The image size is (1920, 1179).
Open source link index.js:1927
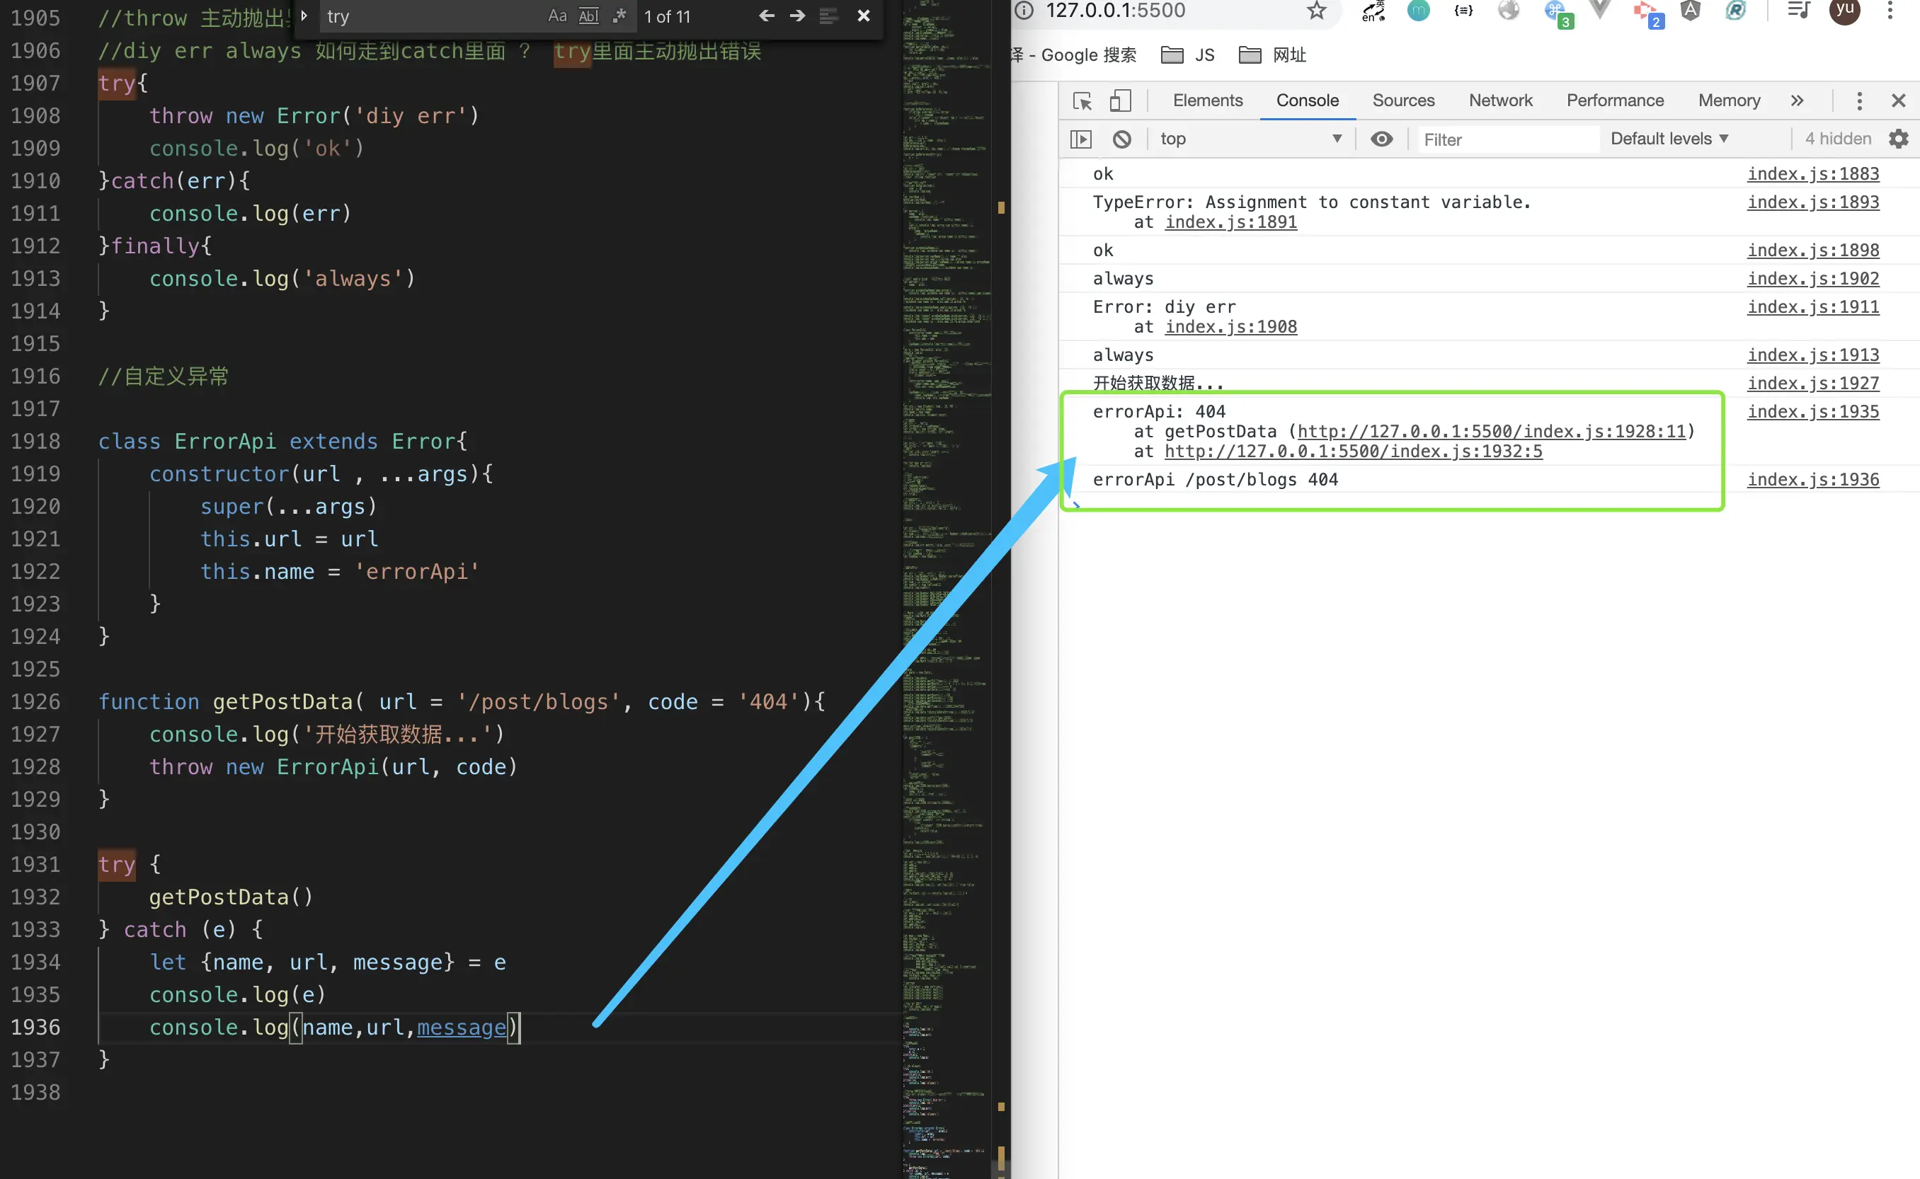[1812, 383]
